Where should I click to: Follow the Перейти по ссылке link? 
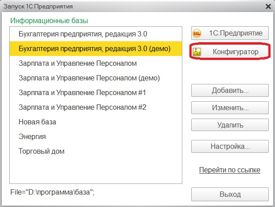[x=230, y=170]
